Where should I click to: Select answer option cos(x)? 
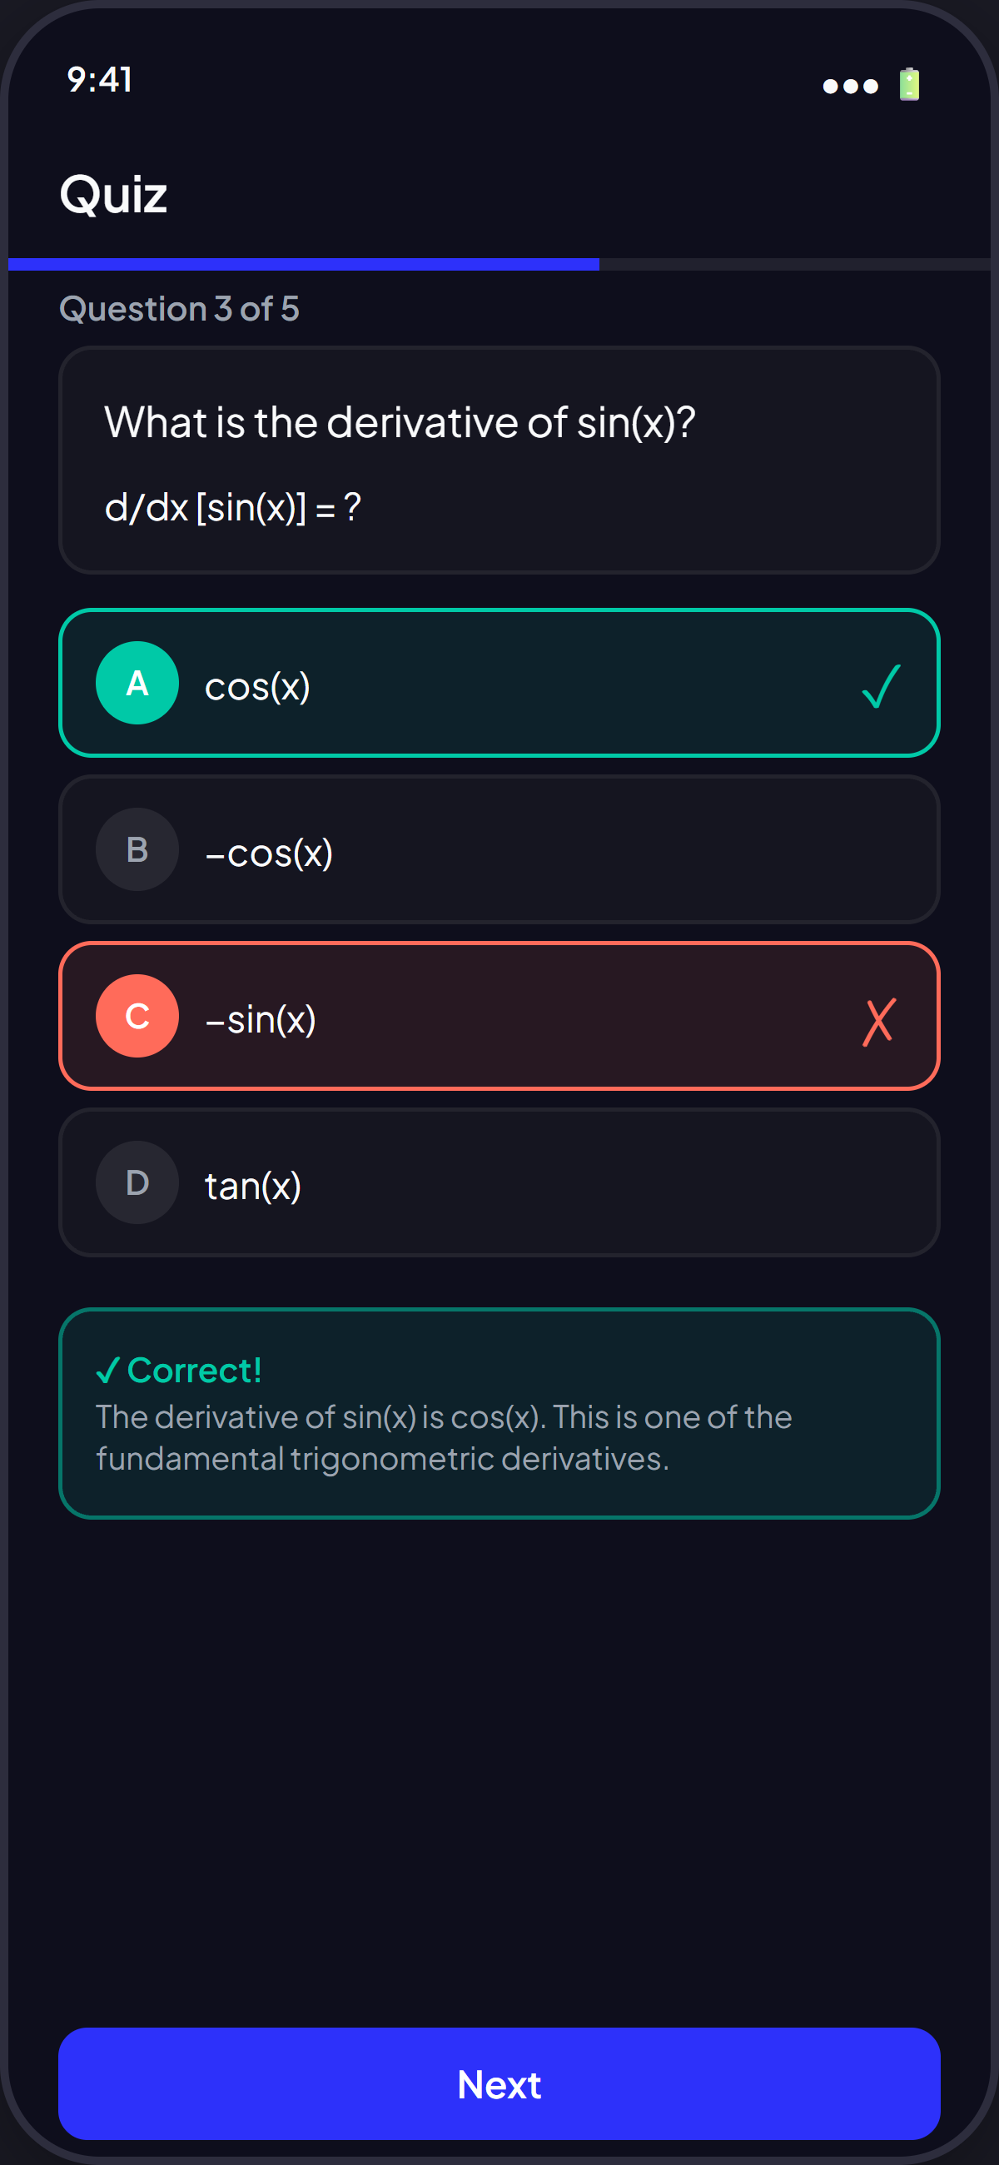(499, 684)
